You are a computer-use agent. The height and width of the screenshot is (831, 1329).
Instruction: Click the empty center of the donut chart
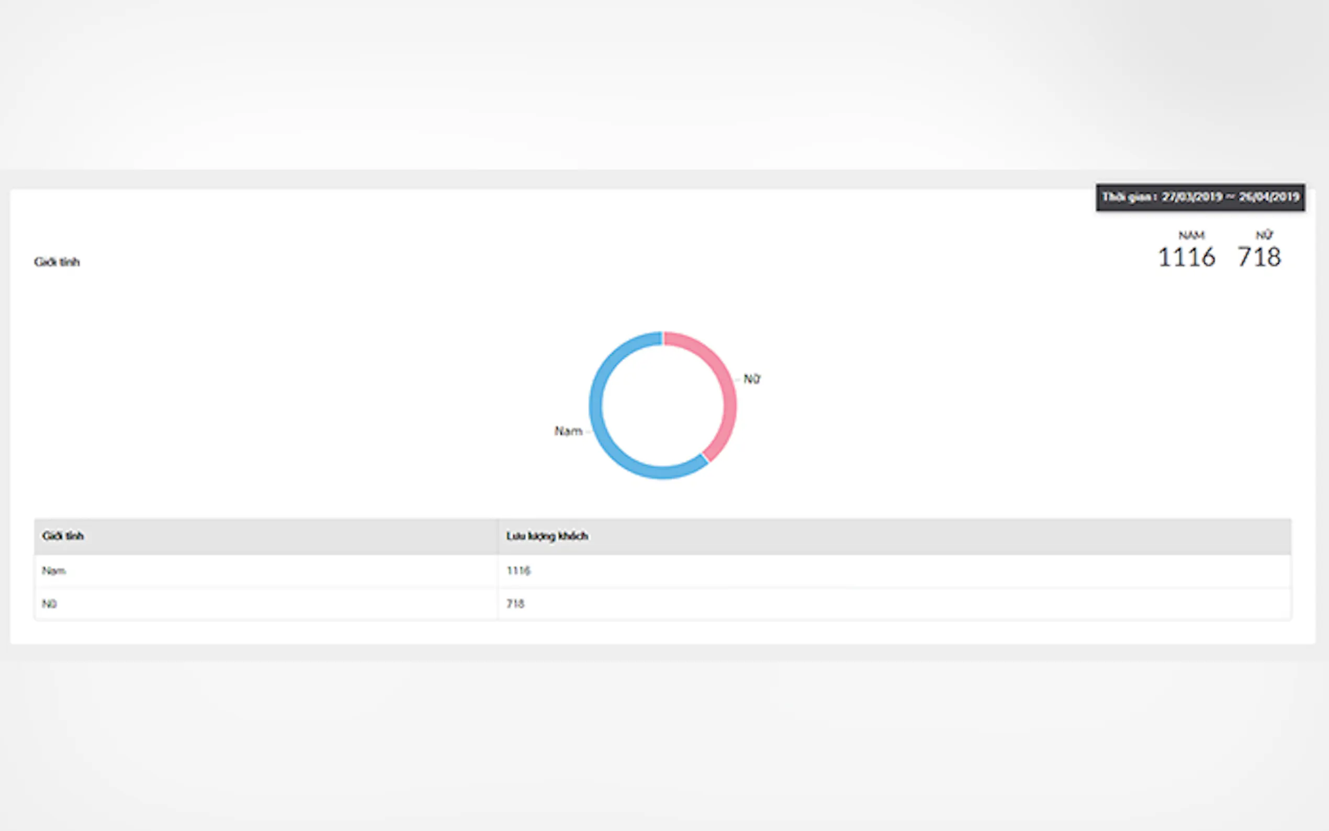coord(662,405)
